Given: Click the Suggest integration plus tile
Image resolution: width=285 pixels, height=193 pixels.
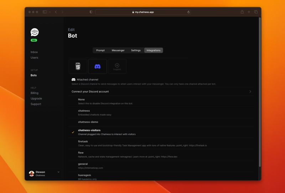Looking at the screenshot, I should tap(117, 66).
